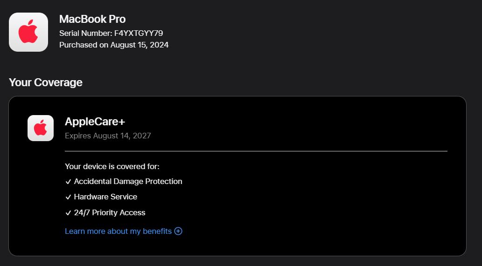
Task: Click the Purchased on August 15, 2024 text
Action: (x=114, y=45)
